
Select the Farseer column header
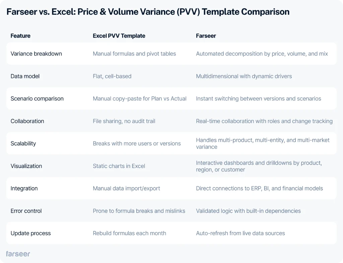206,36
